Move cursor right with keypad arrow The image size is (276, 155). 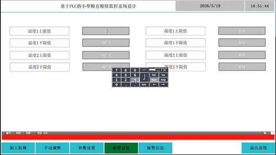[x=163, y=84]
